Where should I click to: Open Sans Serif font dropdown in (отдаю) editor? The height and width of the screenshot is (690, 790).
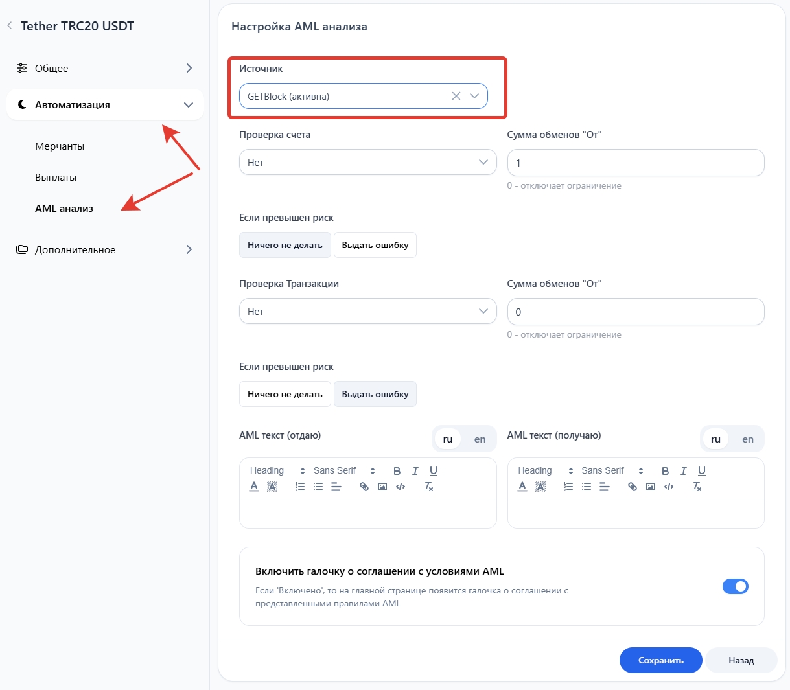click(x=344, y=471)
